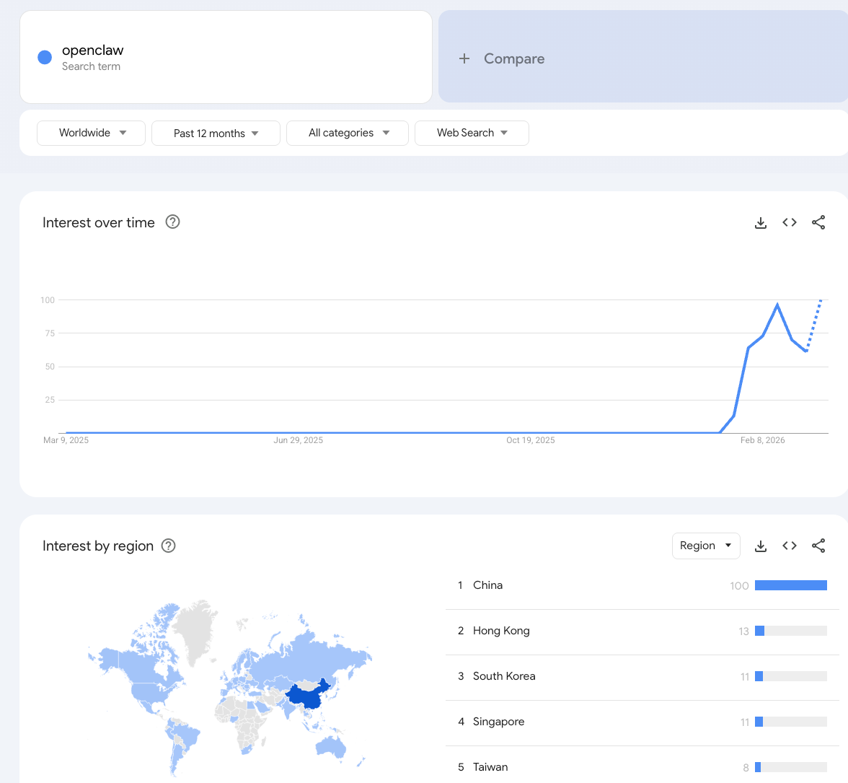This screenshot has width=848, height=783.
Task: Share the Interest by region chart
Action: (x=818, y=546)
